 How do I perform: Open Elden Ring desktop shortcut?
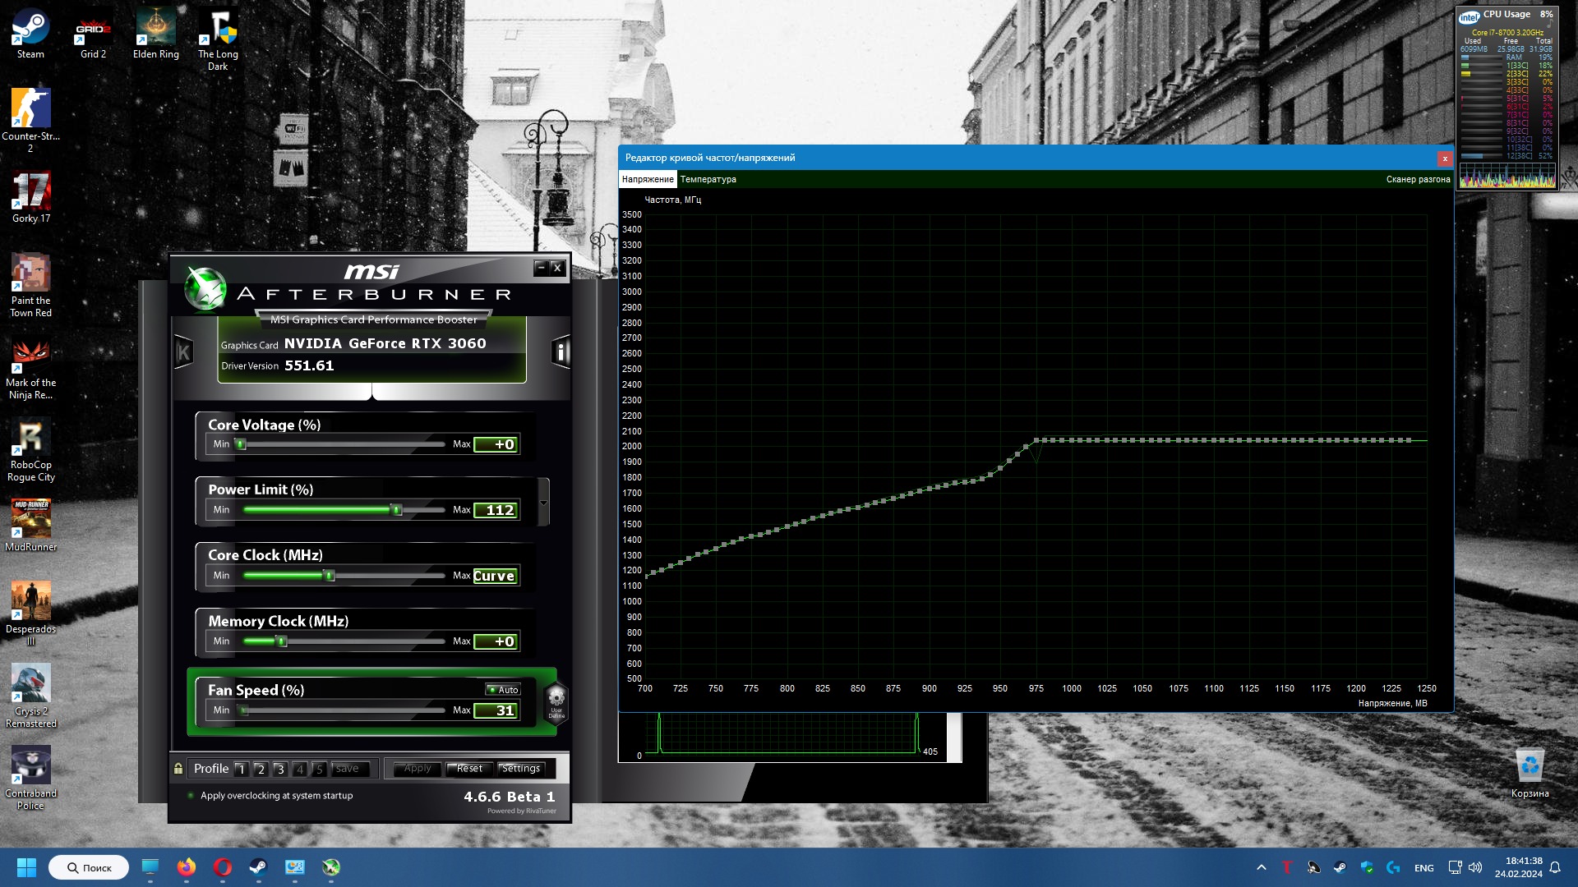click(156, 34)
